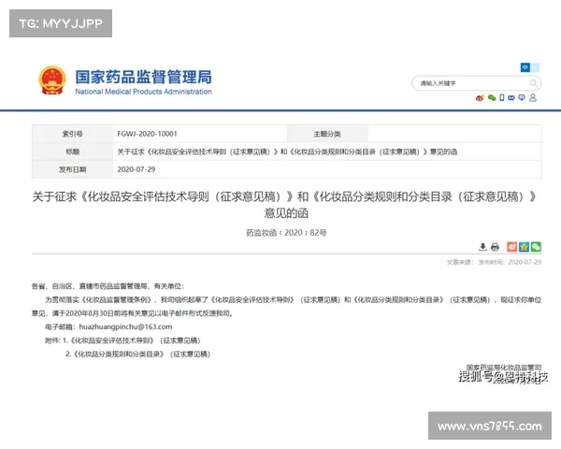This screenshot has width=561, height=449.
Task: Open the mobile phone icon in header
Action: pos(502,97)
